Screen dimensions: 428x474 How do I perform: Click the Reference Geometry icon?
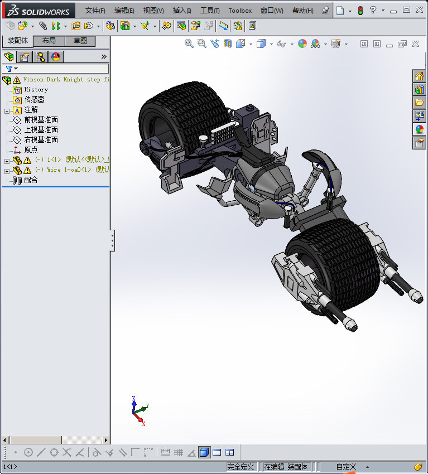(x=145, y=26)
